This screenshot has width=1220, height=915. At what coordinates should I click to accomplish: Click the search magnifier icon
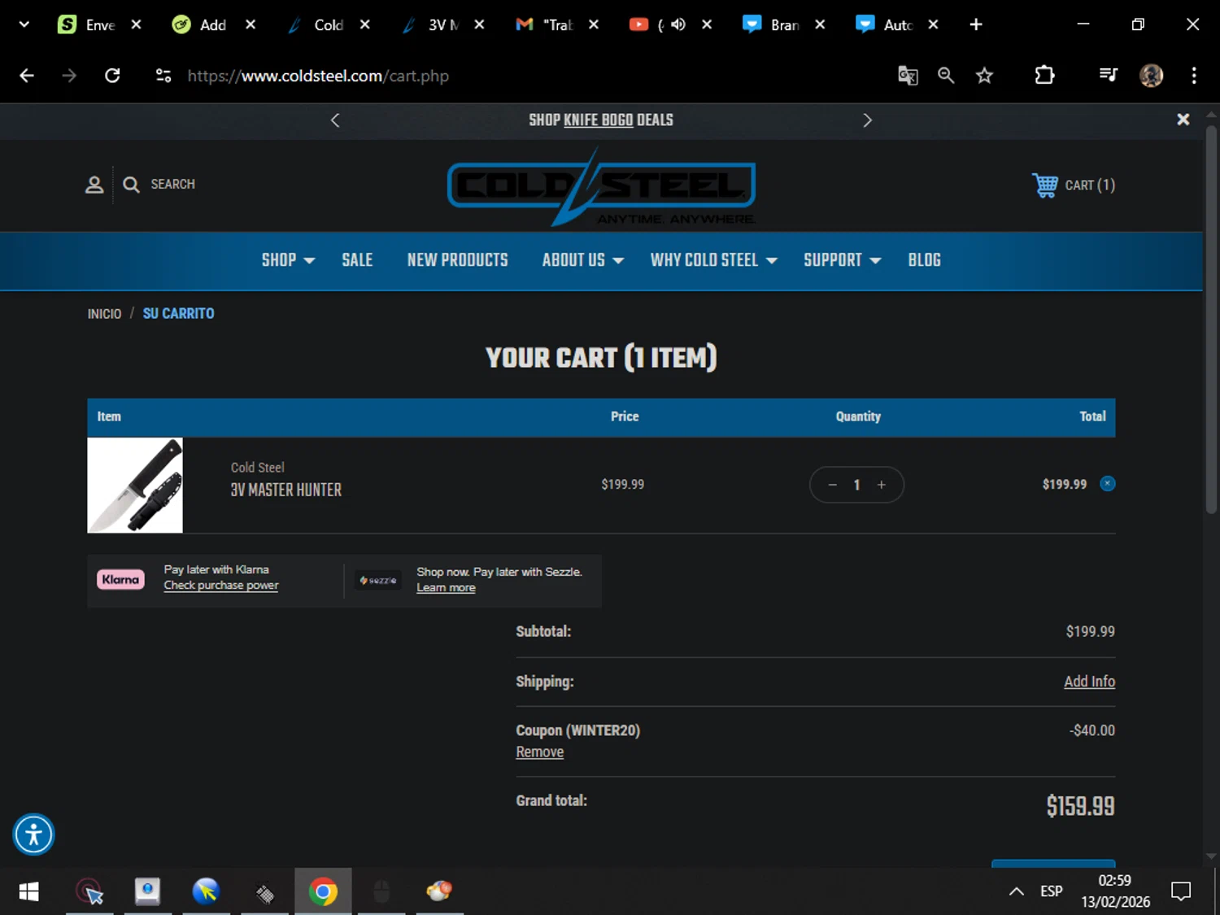pos(131,185)
